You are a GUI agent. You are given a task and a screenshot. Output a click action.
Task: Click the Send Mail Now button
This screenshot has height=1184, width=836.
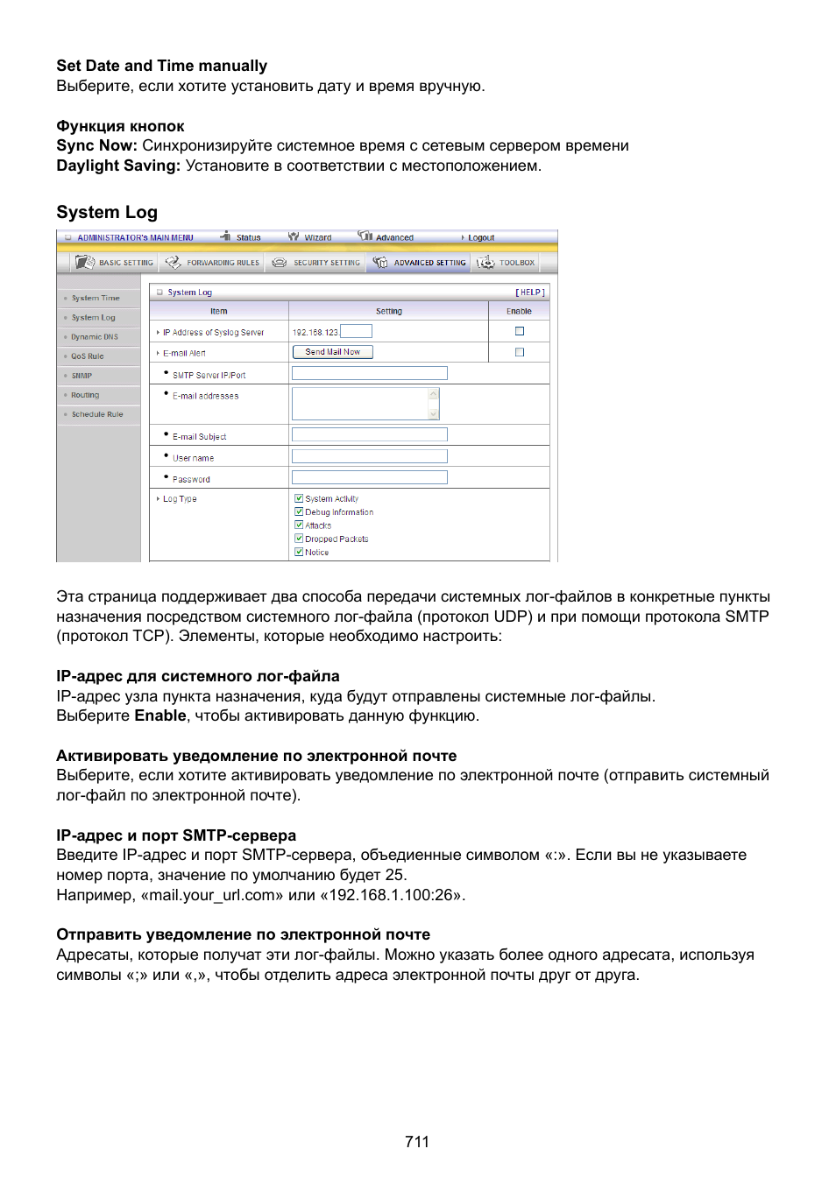tap(332, 352)
